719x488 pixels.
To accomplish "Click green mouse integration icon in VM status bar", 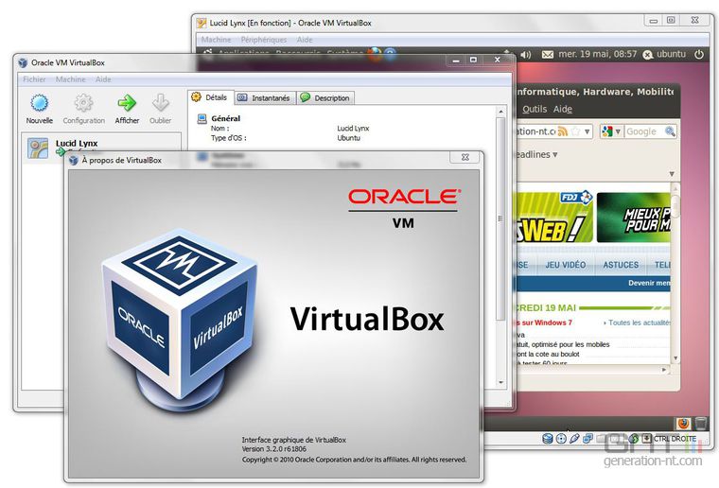I will 634,439.
